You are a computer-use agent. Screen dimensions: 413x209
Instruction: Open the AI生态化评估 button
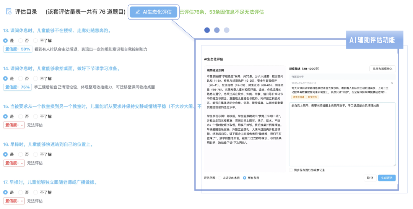pyautogui.click(x=154, y=12)
